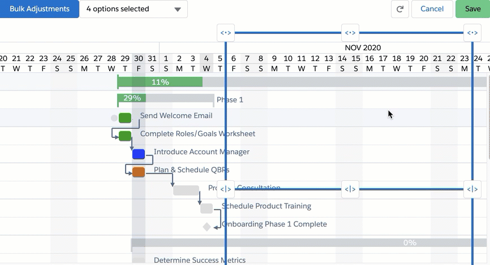The height and width of the screenshot is (265, 490).
Task: Select the Onboarding Phase 1 Complete milestone diamond
Action: coord(207,227)
